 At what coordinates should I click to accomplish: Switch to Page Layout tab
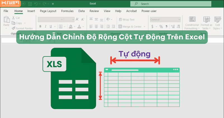coord(48,11)
